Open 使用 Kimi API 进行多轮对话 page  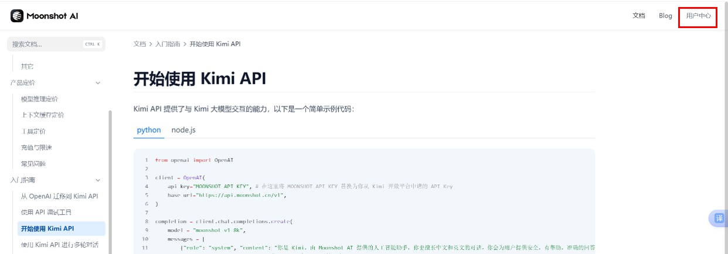pos(60,245)
